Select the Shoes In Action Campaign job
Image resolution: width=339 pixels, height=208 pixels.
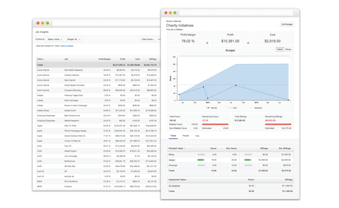point(98,106)
